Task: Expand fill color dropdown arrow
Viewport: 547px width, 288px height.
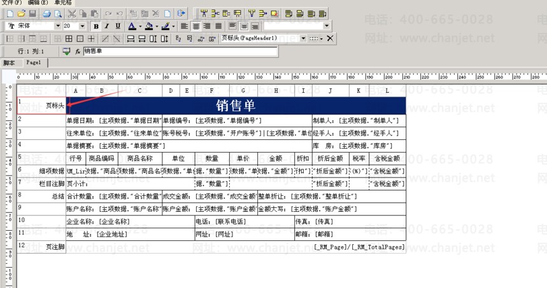Action: point(157,27)
